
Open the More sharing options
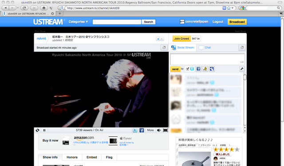[x=150, y=130]
